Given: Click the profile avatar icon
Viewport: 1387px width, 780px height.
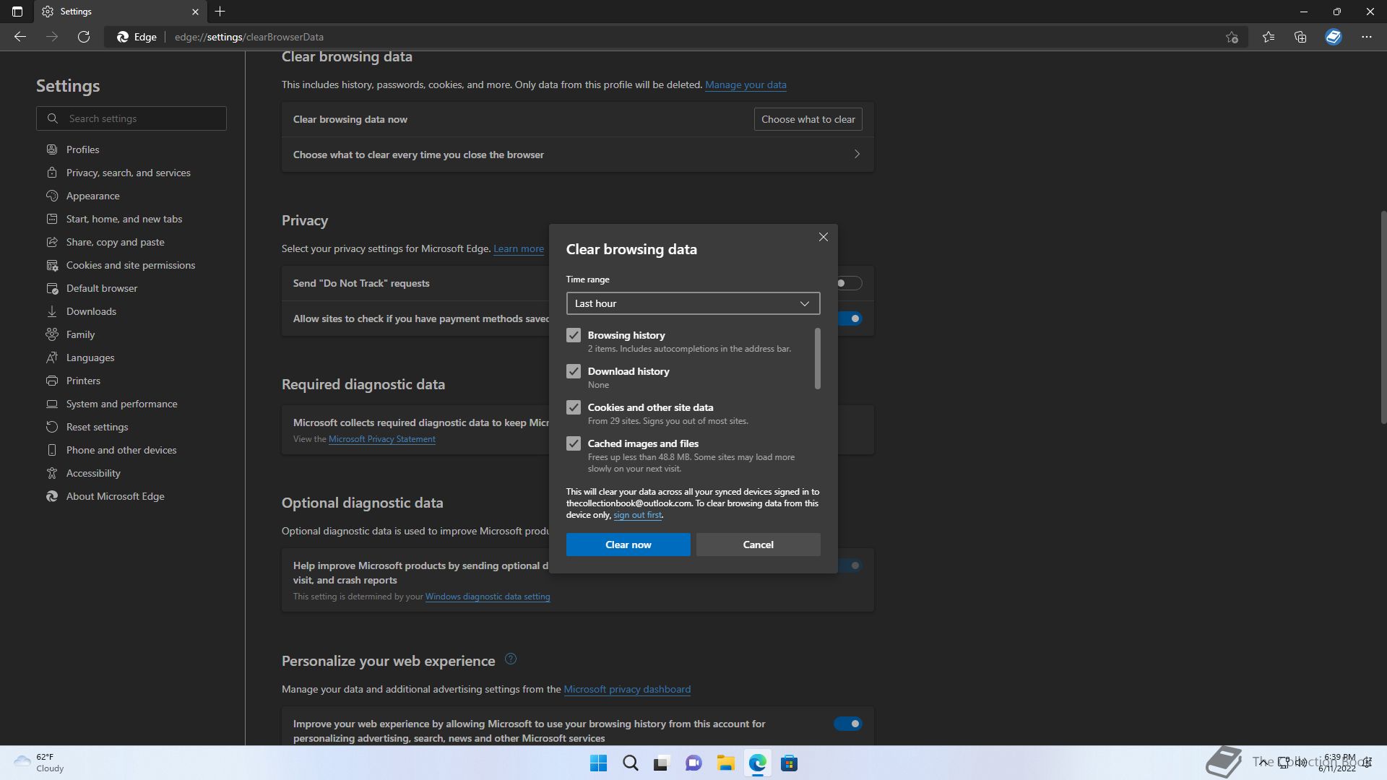Looking at the screenshot, I should (x=1334, y=37).
